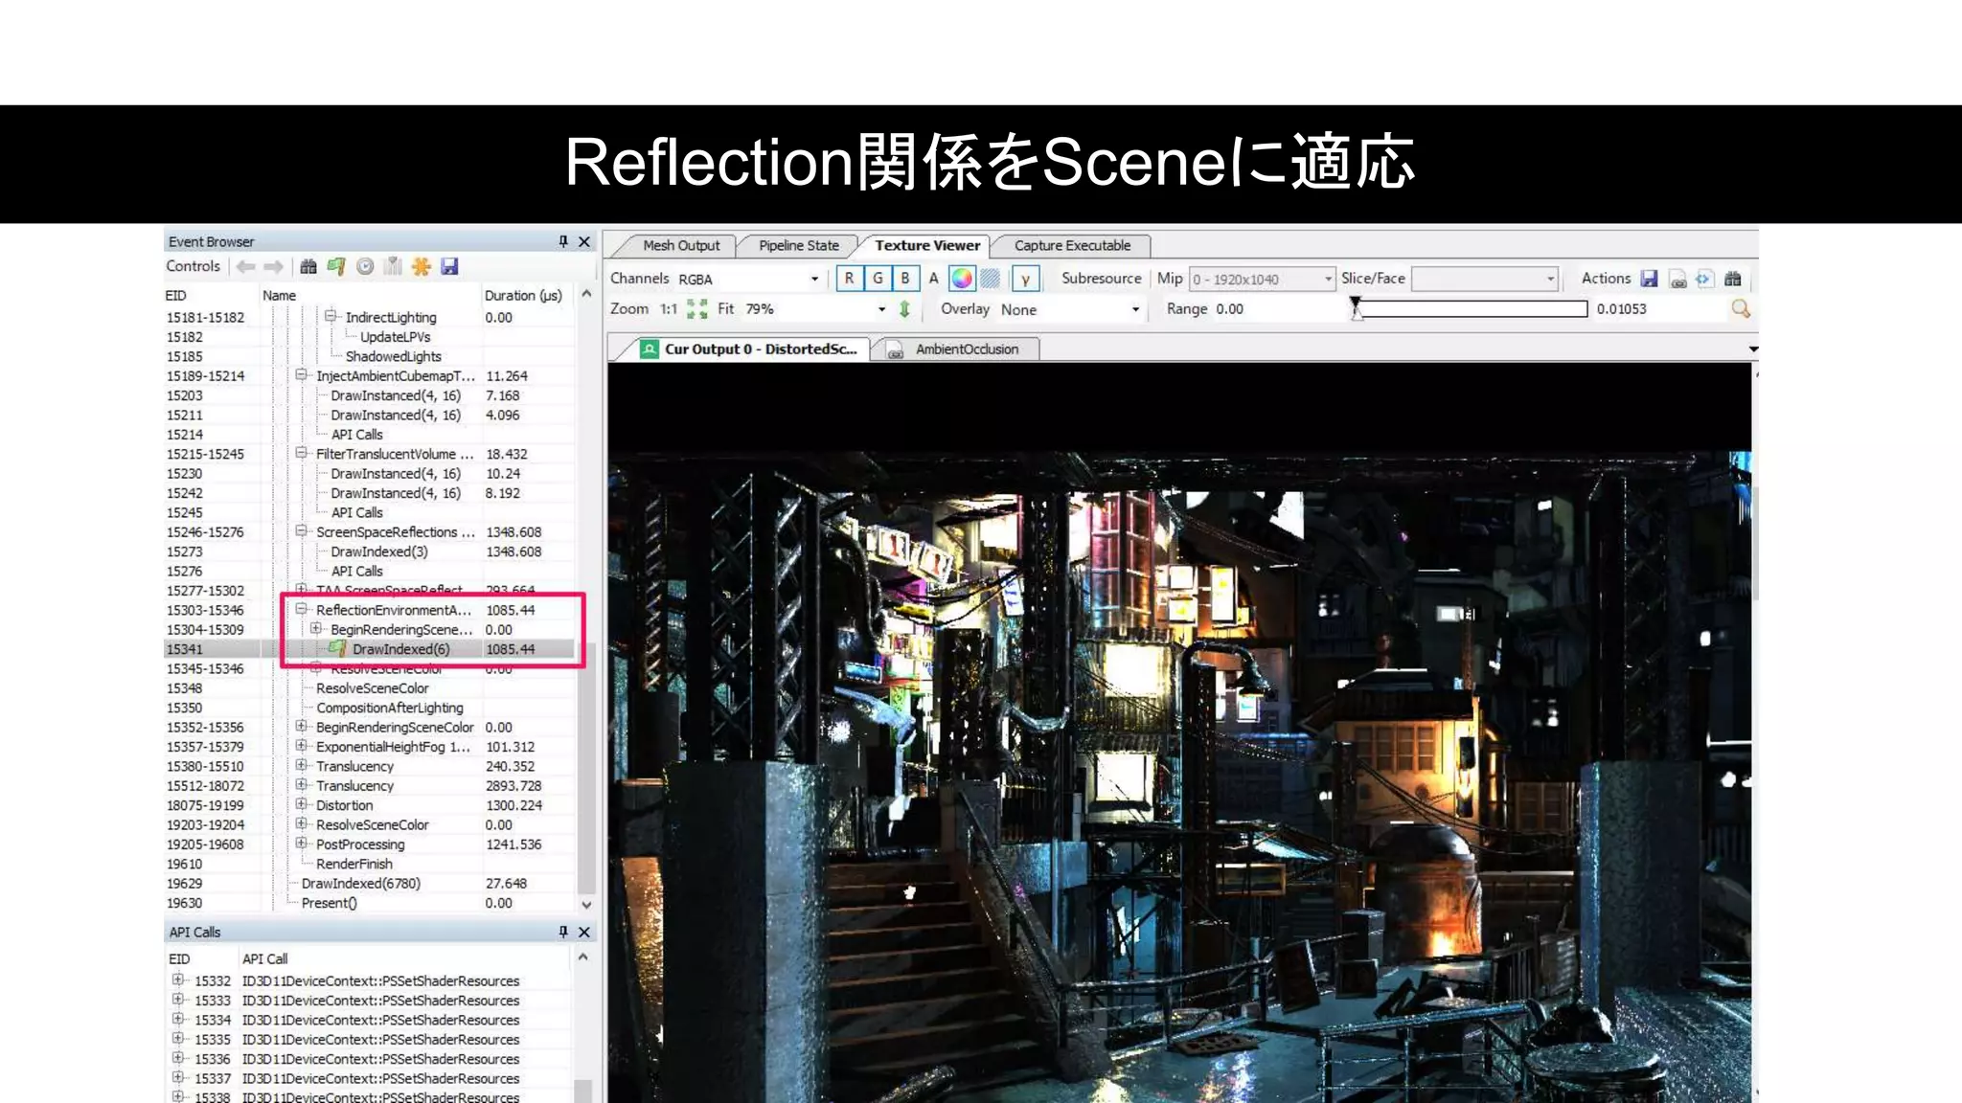Pin the Event Browser panel
This screenshot has height=1103, width=1962.
(x=563, y=241)
